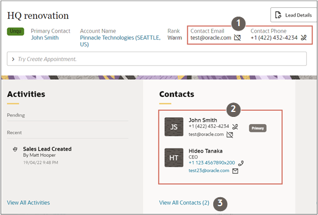Click do-not-email icon beside header Contact Email
The width and height of the screenshot is (318, 215).
pyautogui.click(x=237, y=38)
